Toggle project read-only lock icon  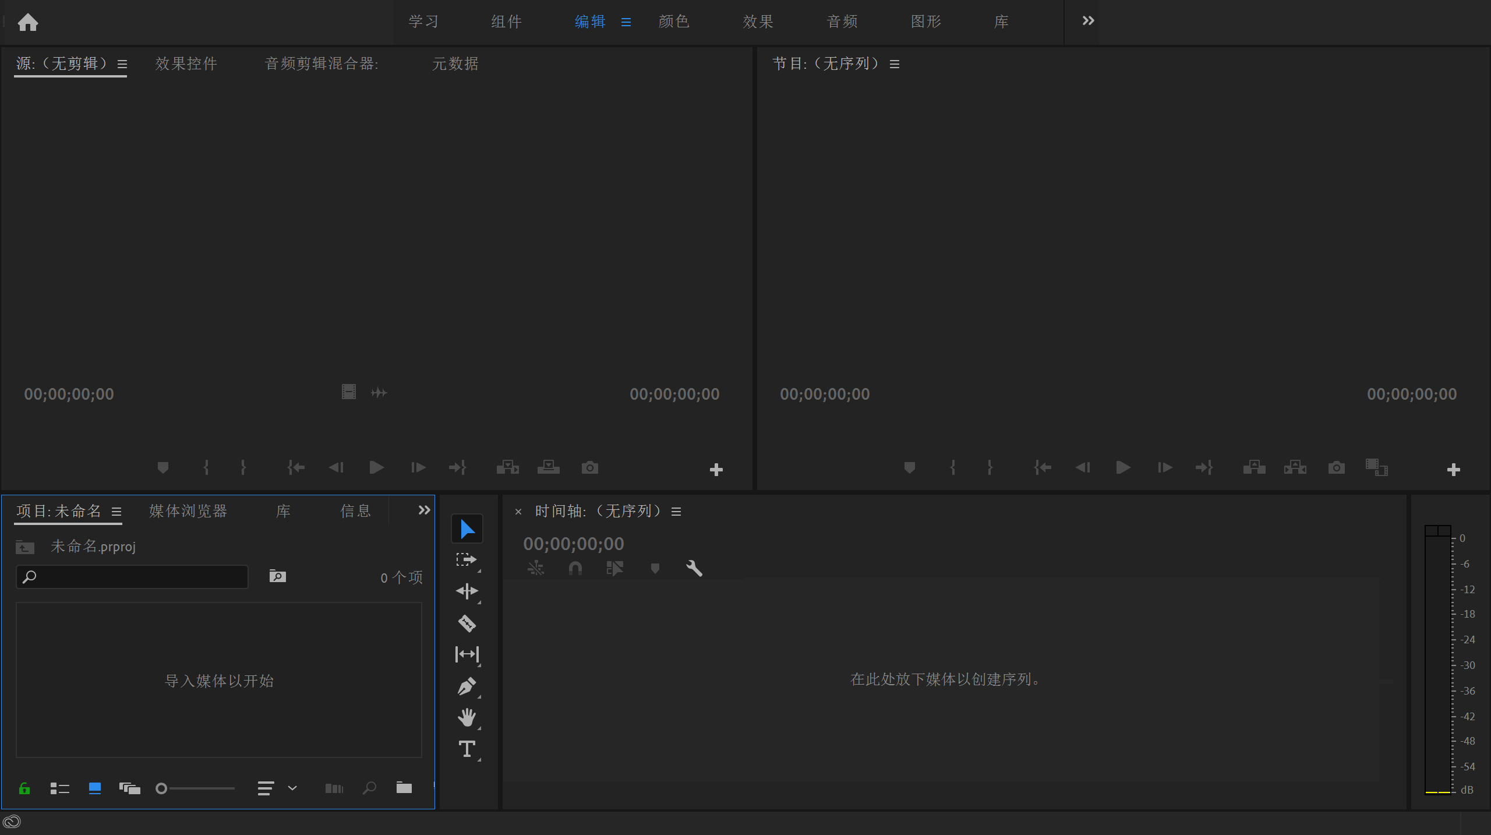tap(24, 788)
